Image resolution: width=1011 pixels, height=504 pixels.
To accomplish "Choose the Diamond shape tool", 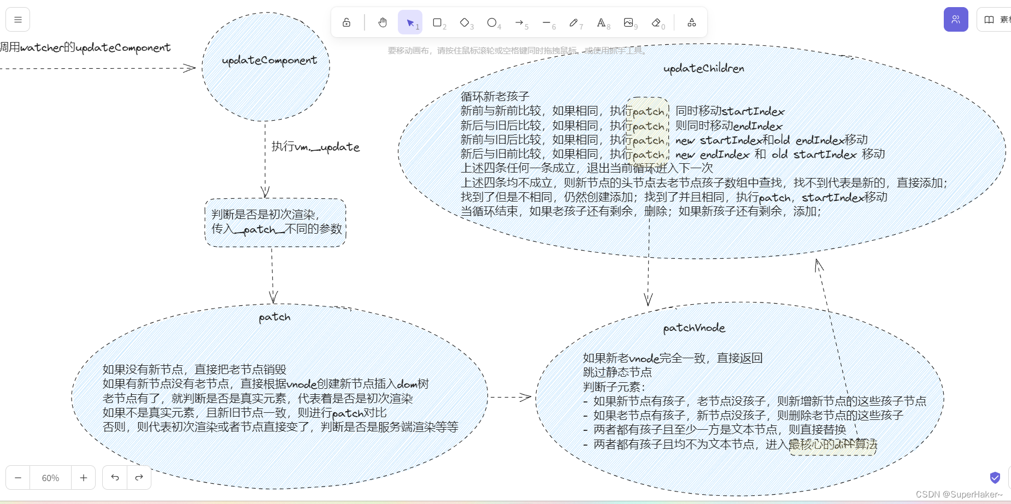I will (x=465, y=22).
